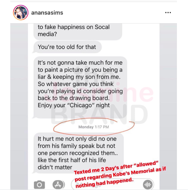Click the "Enjoy your Chicago night" line
Viewport: 188px width, 190px height.
pos(74,105)
